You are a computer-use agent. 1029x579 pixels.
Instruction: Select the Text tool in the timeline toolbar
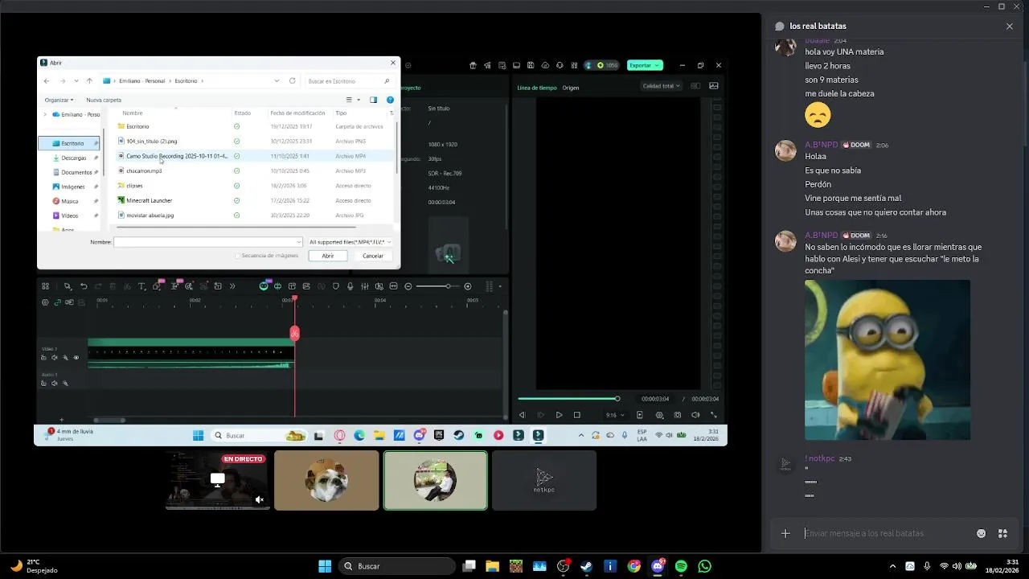pos(141,286)
